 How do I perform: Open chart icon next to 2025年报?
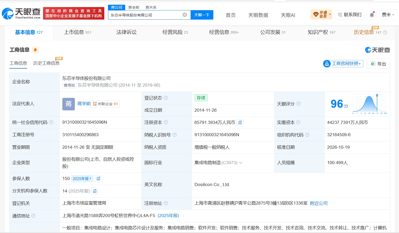point(98,178)
